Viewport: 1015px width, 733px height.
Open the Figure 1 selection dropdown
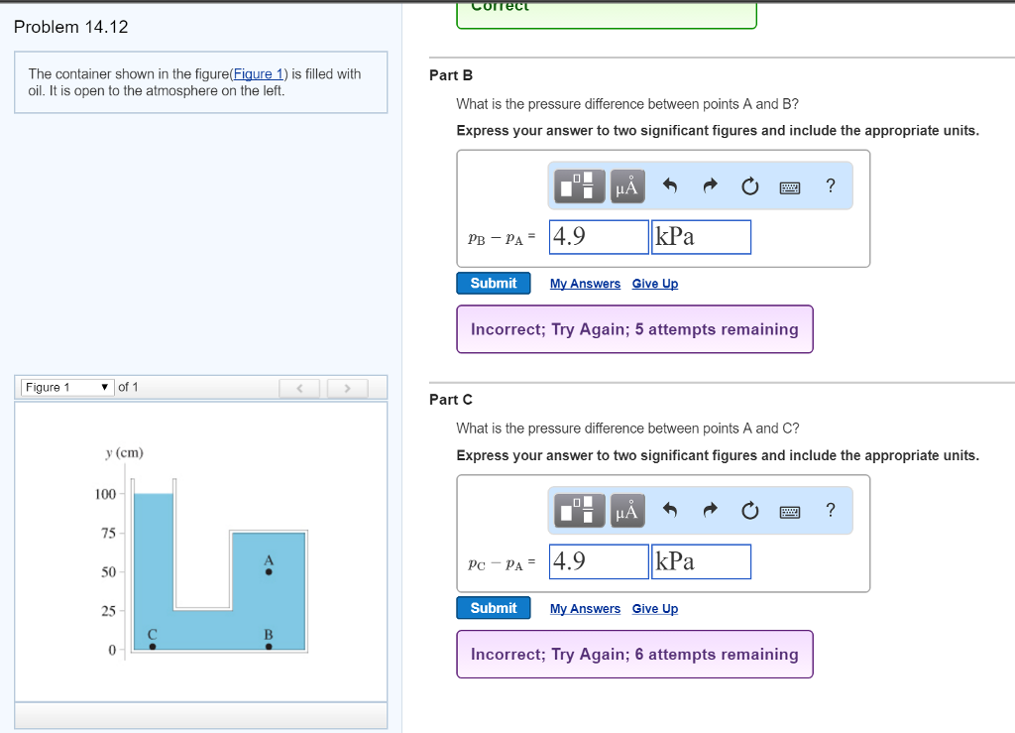tap(66, 387)
